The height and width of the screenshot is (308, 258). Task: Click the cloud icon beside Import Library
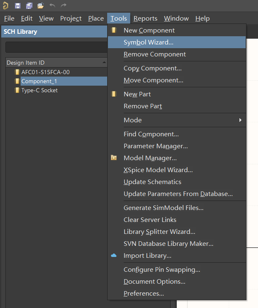pyautogui.click(x=114, y=256)
